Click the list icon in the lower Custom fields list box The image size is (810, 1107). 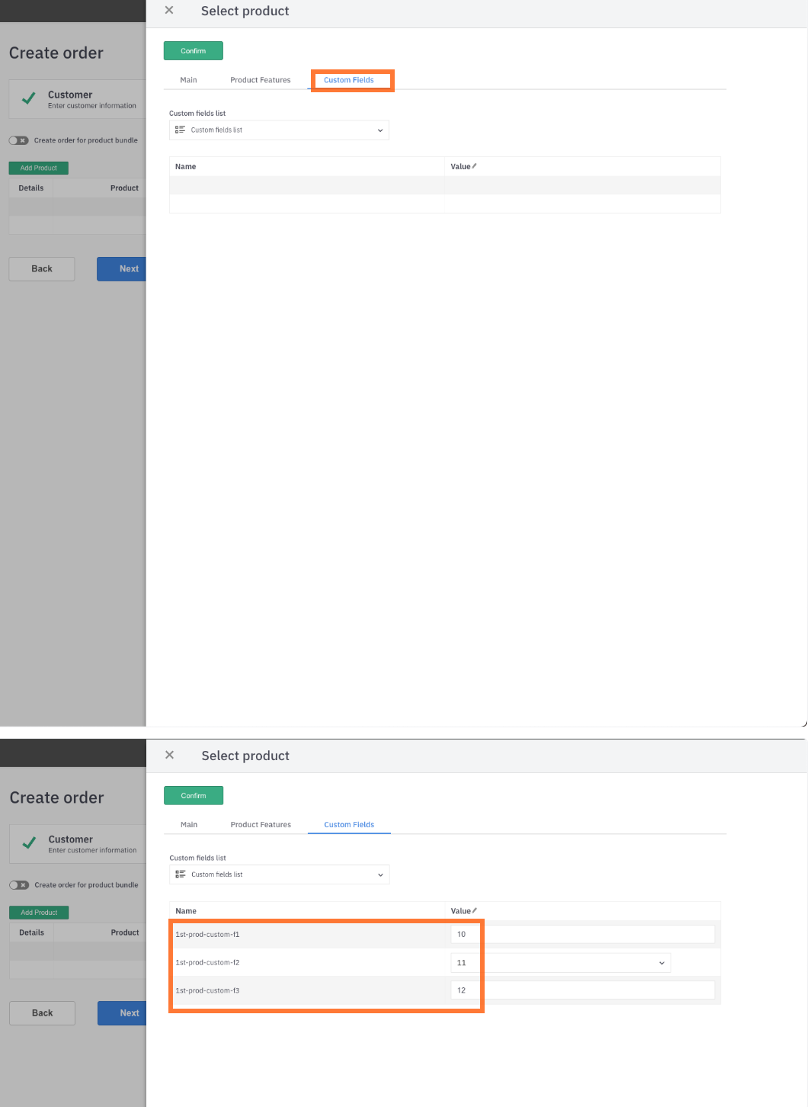click(181, 874)
